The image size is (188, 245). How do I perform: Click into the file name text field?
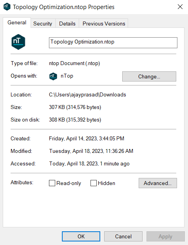(113, 43)
